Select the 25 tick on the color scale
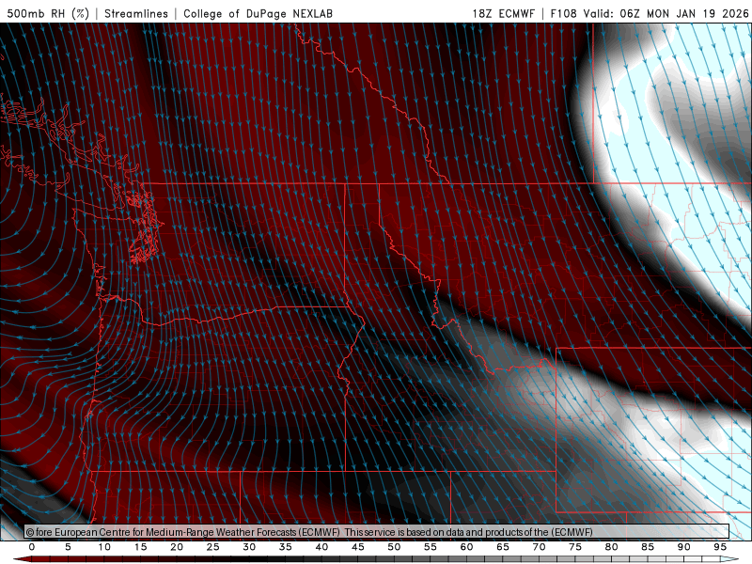The width and height of the screenshot is (752, 564). pyautogui.click(x=213, y=547)
